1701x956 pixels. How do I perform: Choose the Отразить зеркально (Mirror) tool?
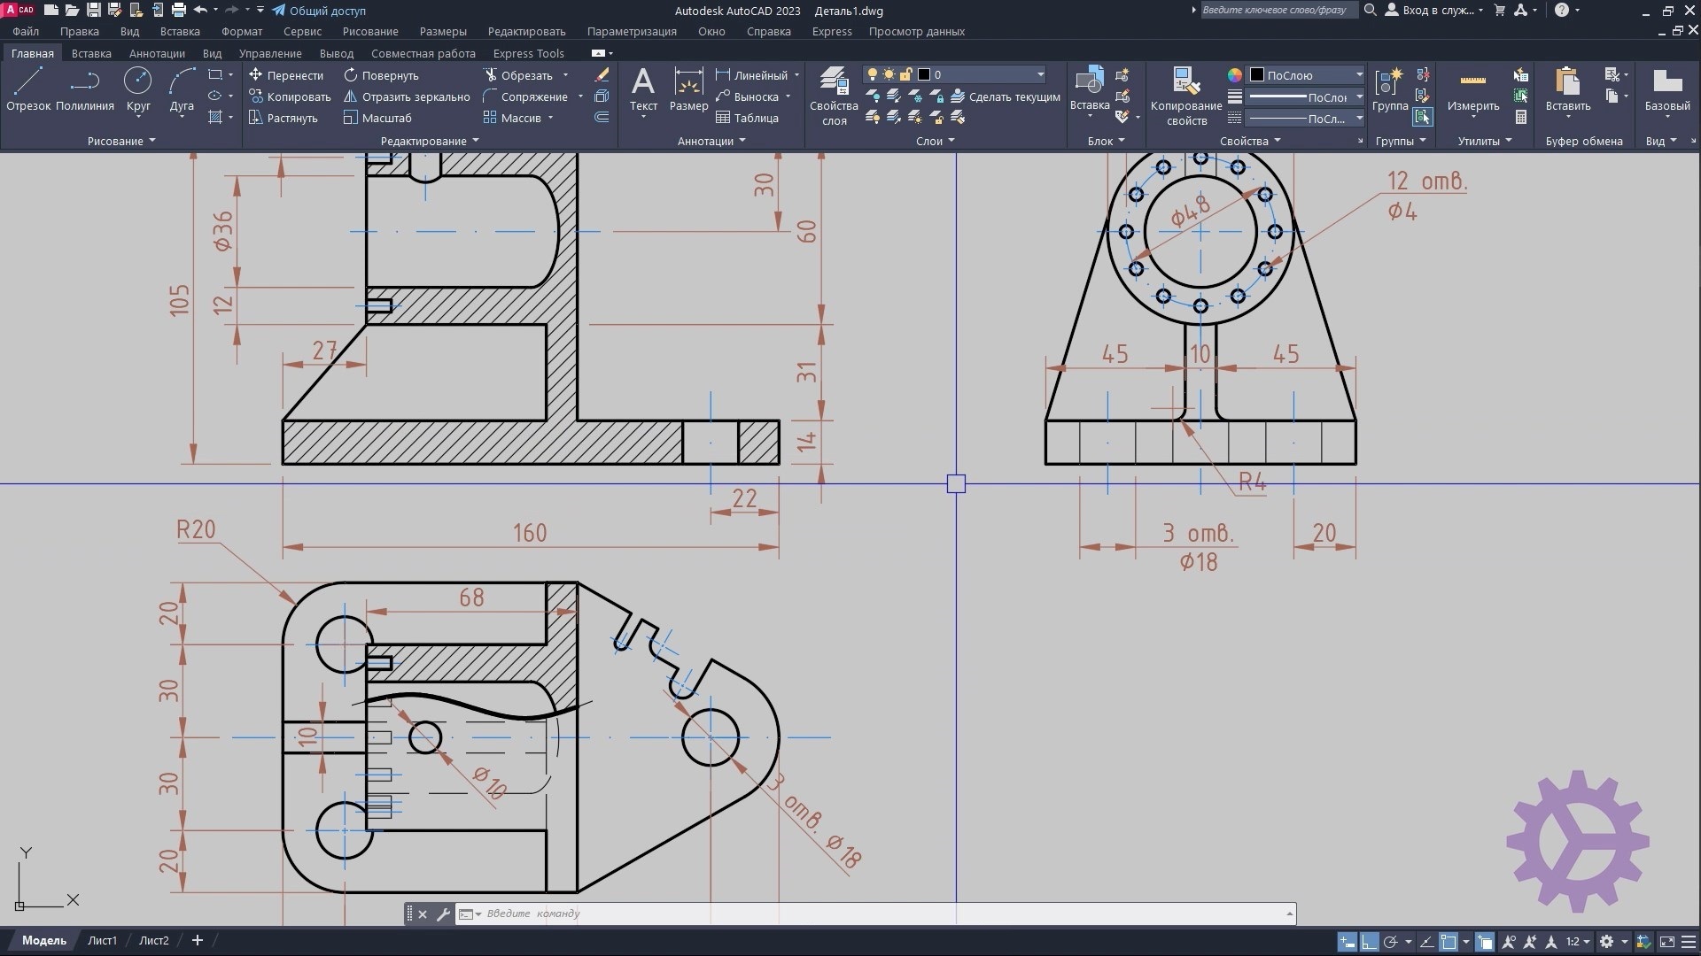(x=407, y=96)
